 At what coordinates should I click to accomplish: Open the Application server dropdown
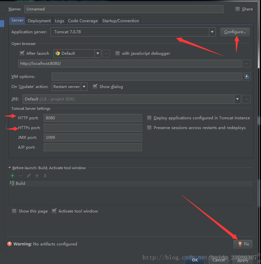pos(212,32)
